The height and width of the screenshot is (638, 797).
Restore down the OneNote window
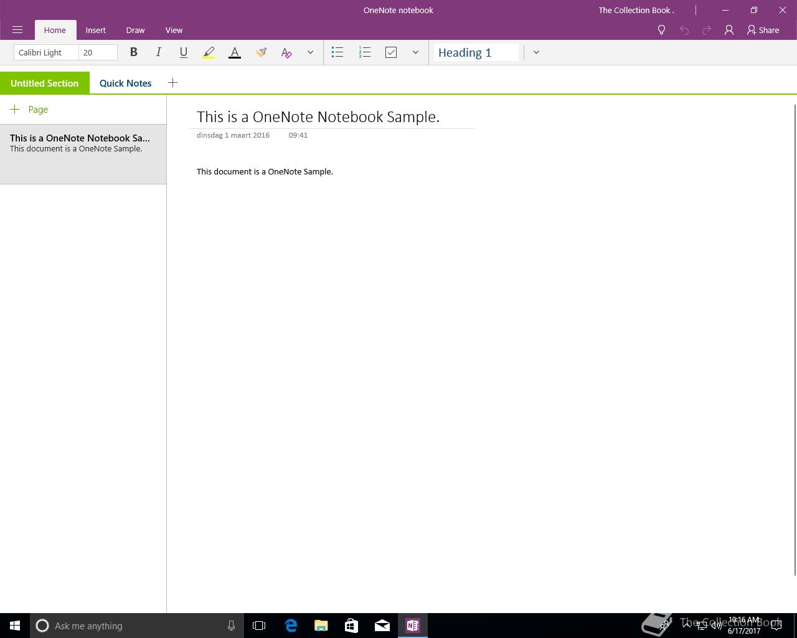tap(753, 10)
